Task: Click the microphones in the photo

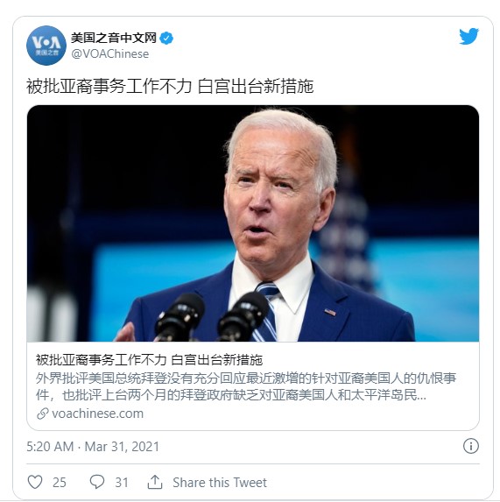Action: coord(211,317)
